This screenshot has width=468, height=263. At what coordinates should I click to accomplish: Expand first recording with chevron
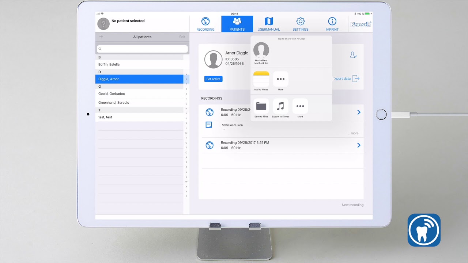pos(359,112)
